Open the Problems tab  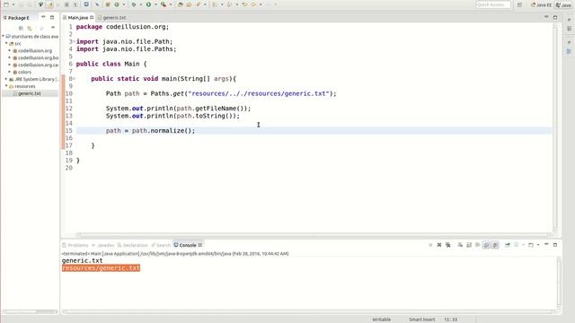(x=75, y=245)
